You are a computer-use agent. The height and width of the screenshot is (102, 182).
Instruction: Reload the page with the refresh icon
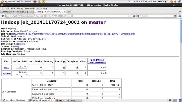[x=134, y=16]
